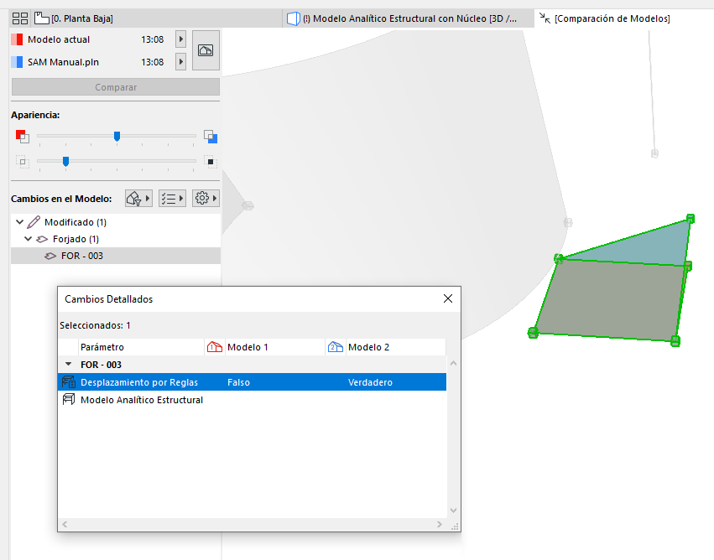Click the dialog horizontal scroll left arrow

pos(65,525)
